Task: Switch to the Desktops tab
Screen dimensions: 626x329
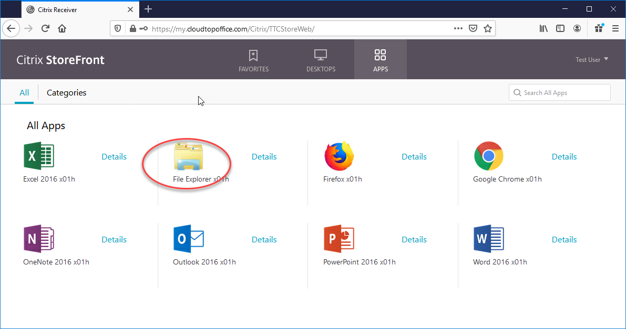Action: [x=321, y=60]
